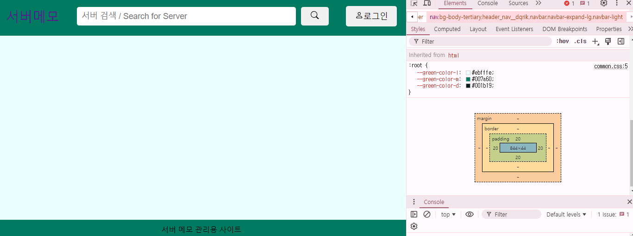Open the common.css:5 source link
The width and height of the screenshot is (633, 236).
pos(611,66)
